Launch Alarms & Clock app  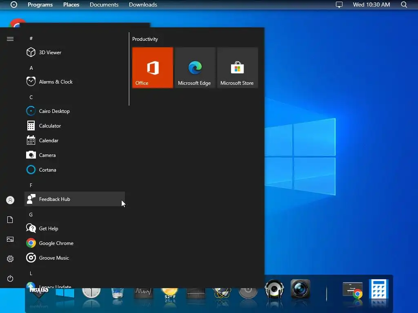(75, 82)
